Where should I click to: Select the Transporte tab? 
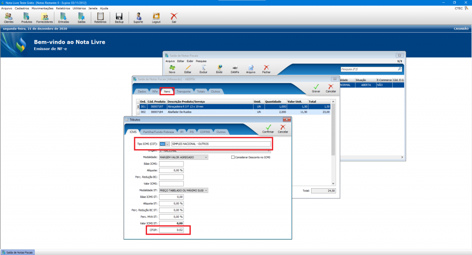(183, 91)
